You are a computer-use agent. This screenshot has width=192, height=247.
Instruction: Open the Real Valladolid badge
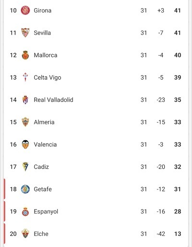coord(25,100)
